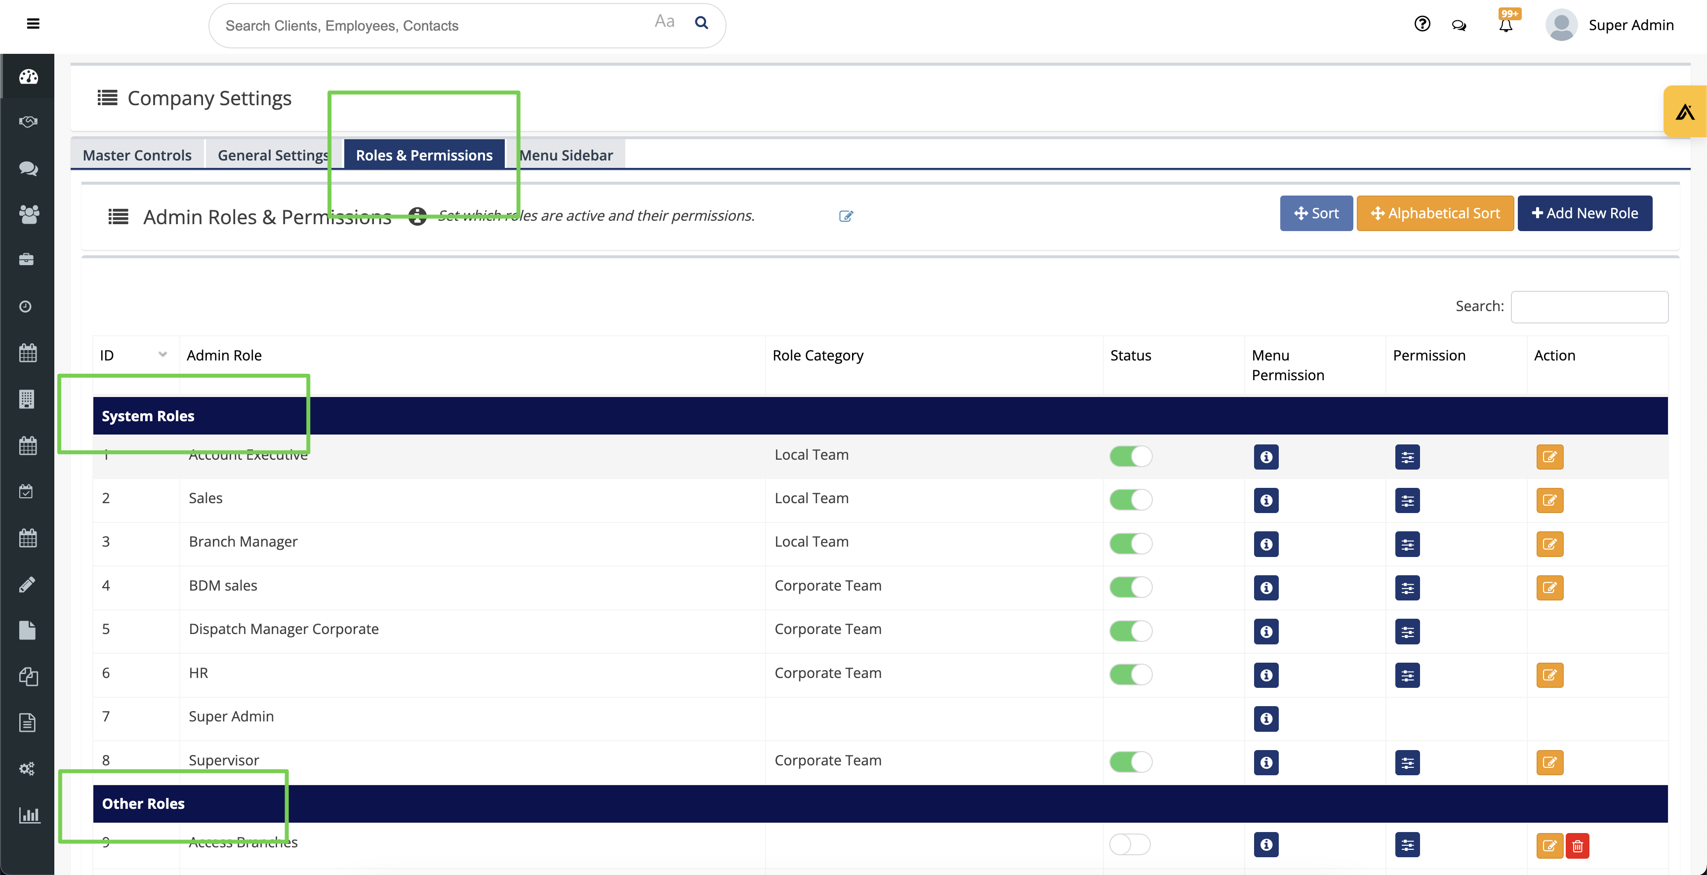Click the table Search input field
Screen dimensions: 1707x875
click(1589, 307)
